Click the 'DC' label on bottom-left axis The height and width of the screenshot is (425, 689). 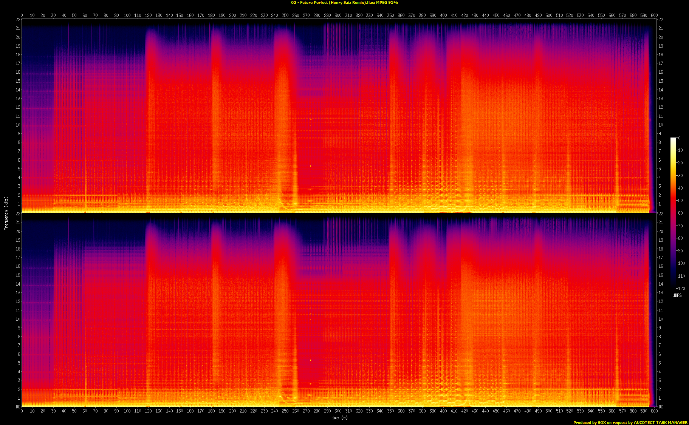pos(18,407)
